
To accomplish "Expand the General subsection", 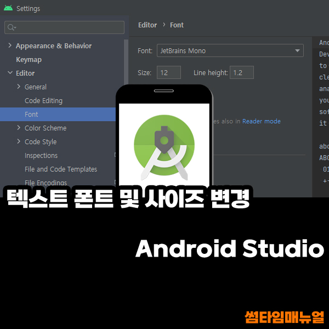I will coord(19,87).
